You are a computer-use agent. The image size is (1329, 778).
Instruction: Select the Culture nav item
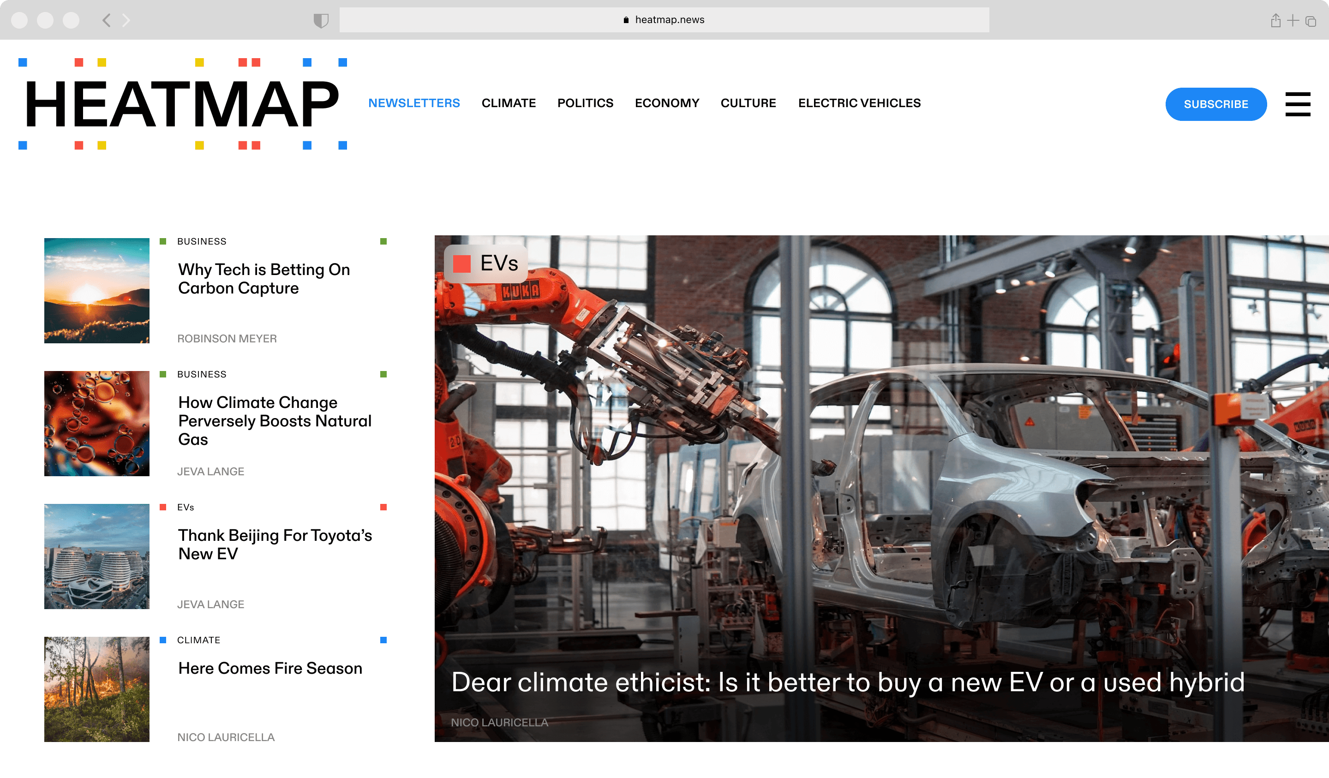(748, 103)
